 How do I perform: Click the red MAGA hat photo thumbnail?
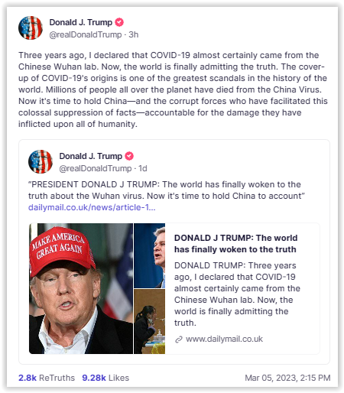point(81,288)
